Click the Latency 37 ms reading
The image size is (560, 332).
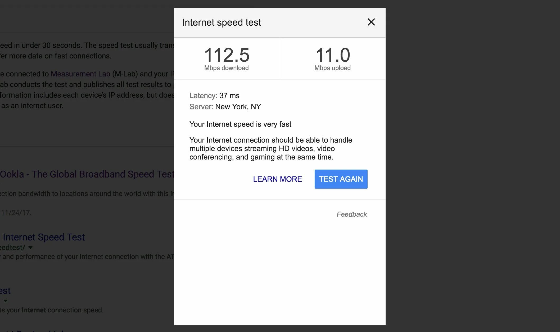[x=214, y=95]
